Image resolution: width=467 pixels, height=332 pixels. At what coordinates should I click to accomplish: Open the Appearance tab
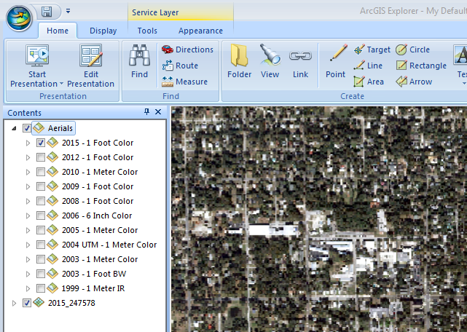200,31
